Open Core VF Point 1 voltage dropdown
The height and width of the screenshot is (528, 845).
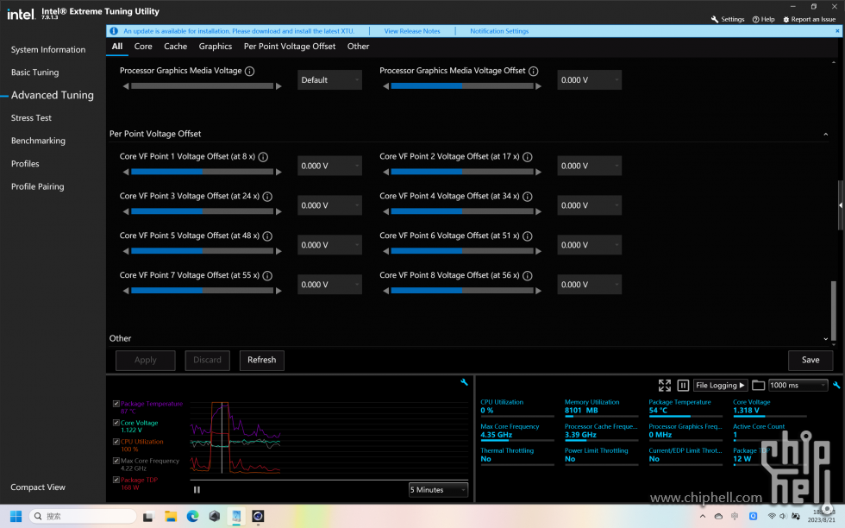coord(329,166)
